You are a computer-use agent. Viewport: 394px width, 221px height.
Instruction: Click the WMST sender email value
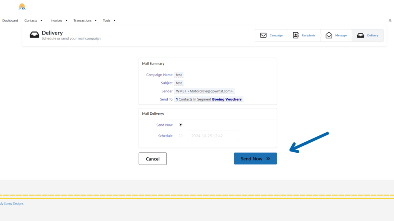click(x=204, y=91)
